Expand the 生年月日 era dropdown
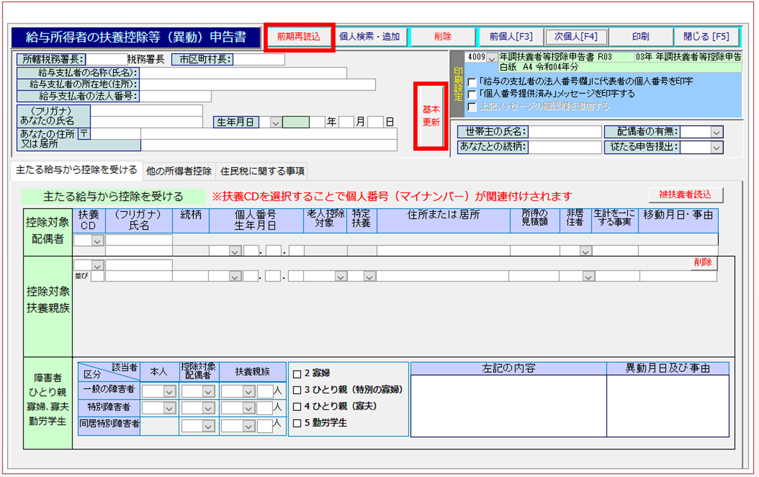Screen dimensions: 759x477 coord(275,123)
